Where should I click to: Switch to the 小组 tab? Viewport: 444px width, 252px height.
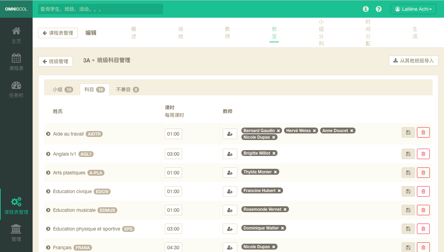pyautogui.click(x=62, y=89)
